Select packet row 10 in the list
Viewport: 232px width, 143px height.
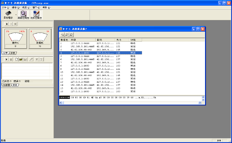pos(101,72)
